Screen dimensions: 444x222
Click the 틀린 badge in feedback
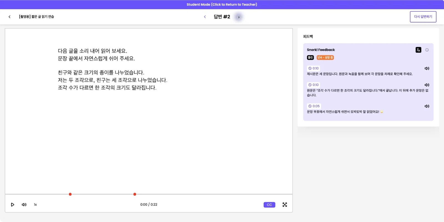[310, 57]
